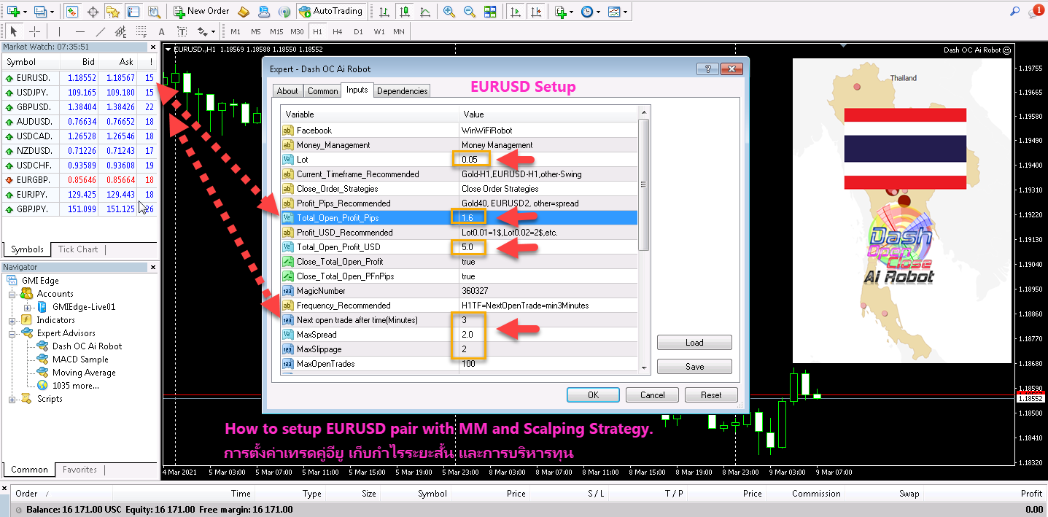Screen dimensions: 1048x517
Task: Zoom out on the chart
Action: point(470,11)
